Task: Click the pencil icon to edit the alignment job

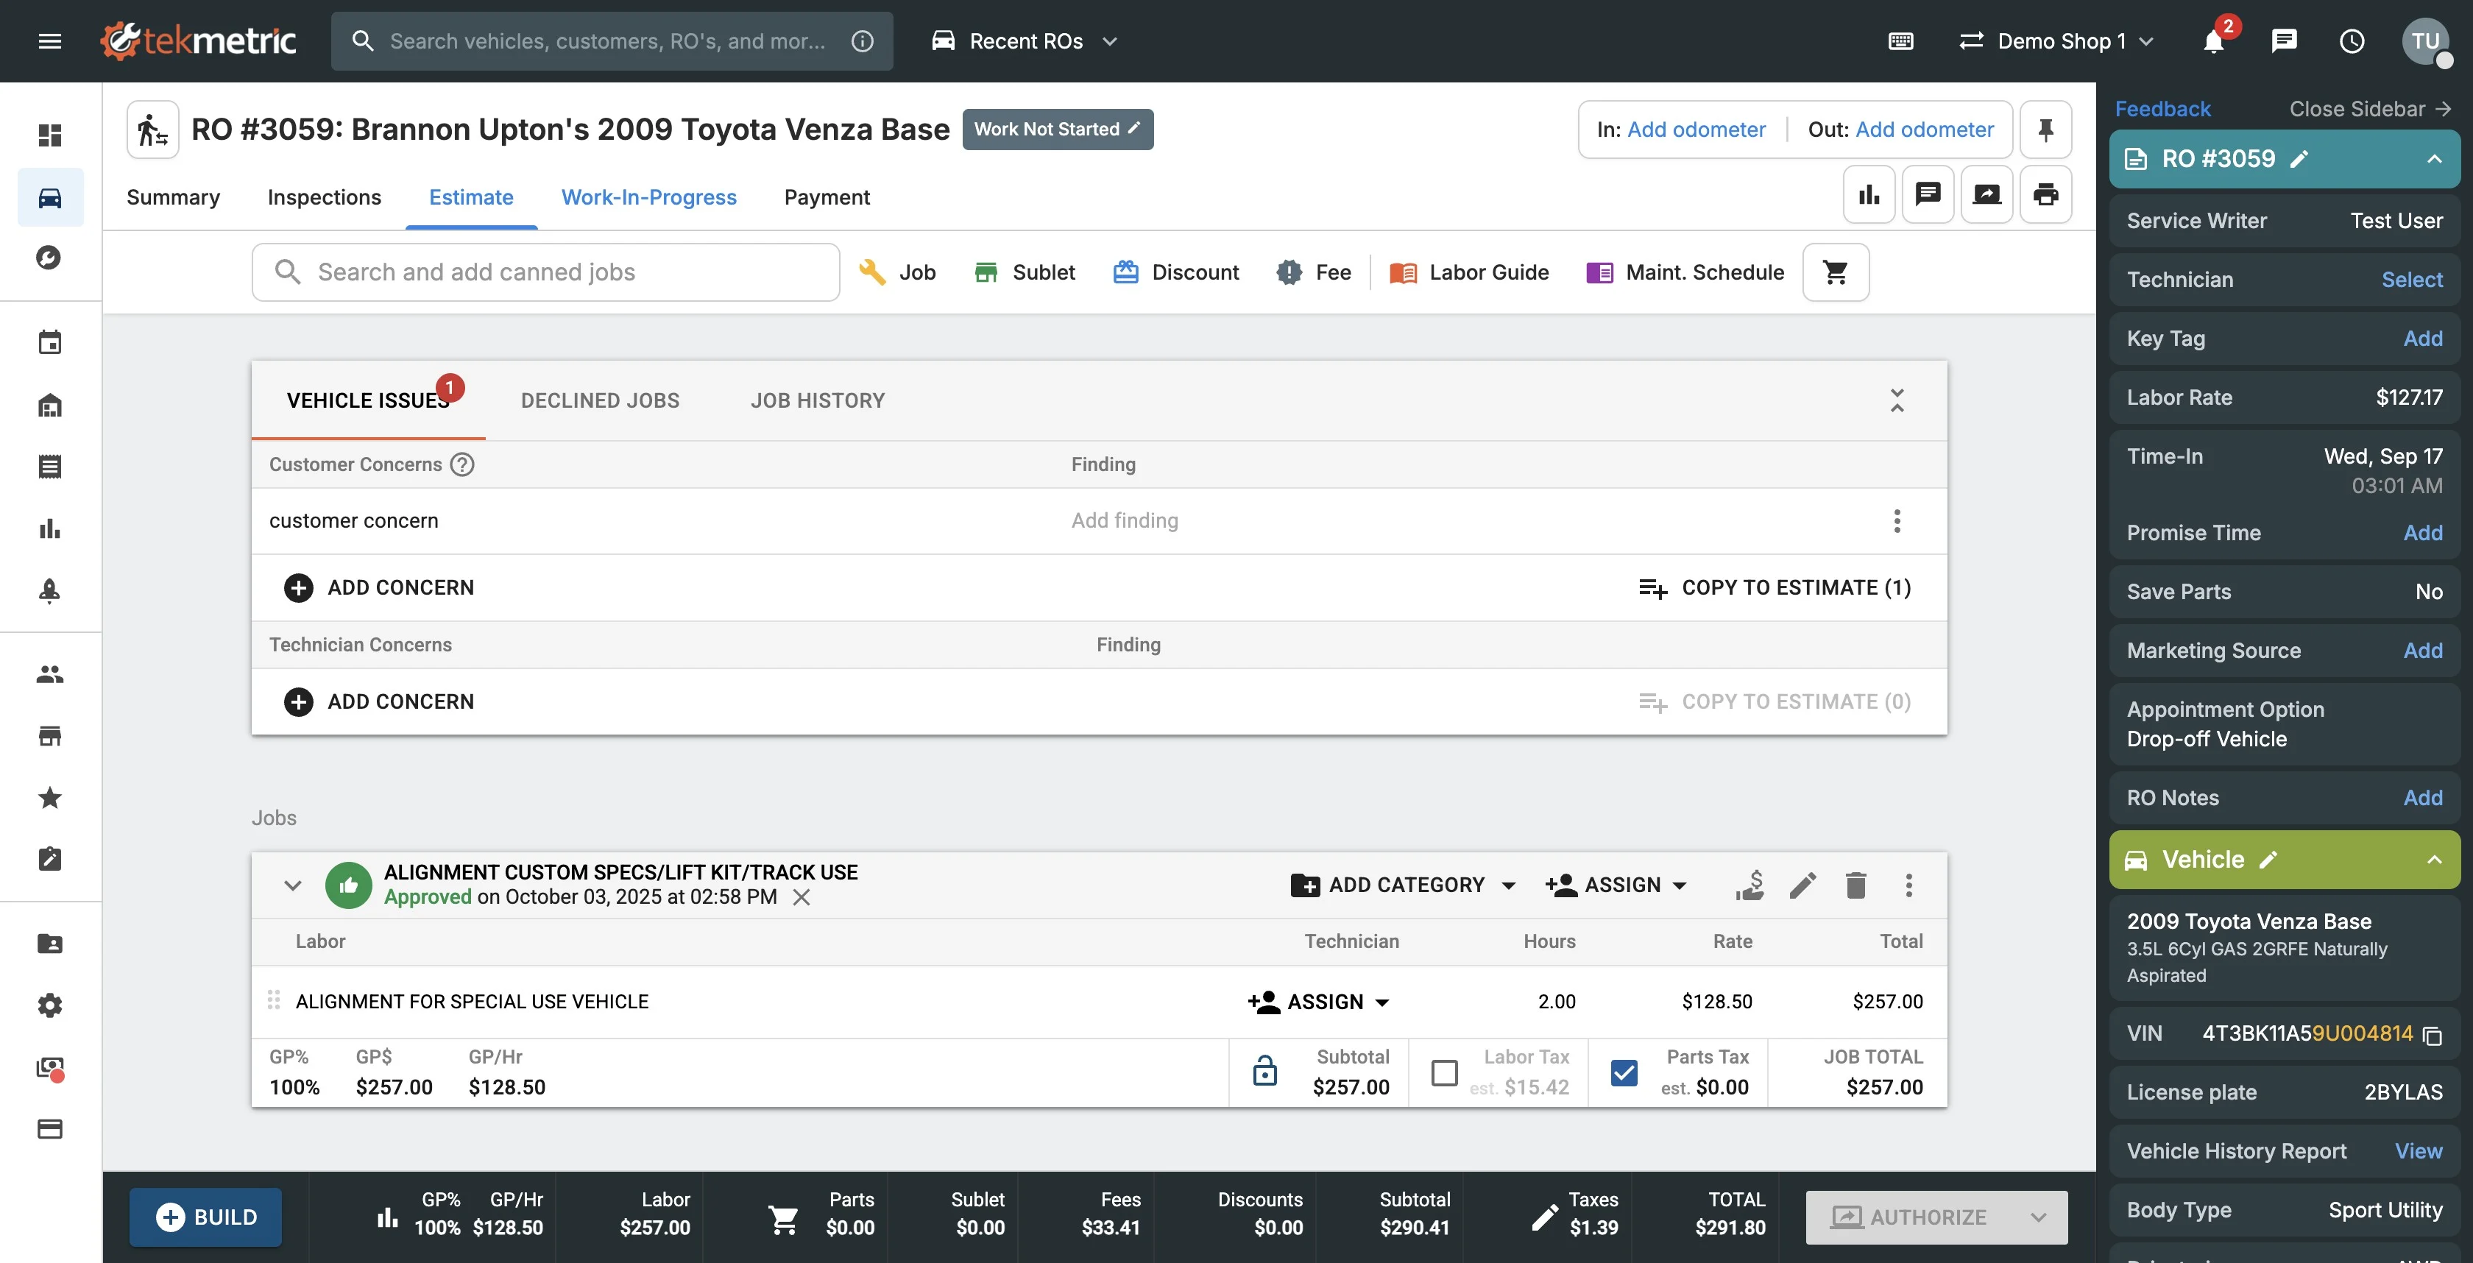Action: click(1802, 885)
